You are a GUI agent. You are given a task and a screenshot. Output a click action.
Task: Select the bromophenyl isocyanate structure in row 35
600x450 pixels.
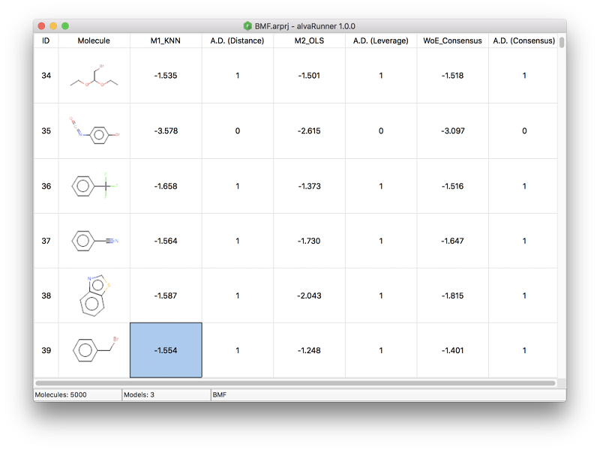pyautogui.click(x=94, y=130)
